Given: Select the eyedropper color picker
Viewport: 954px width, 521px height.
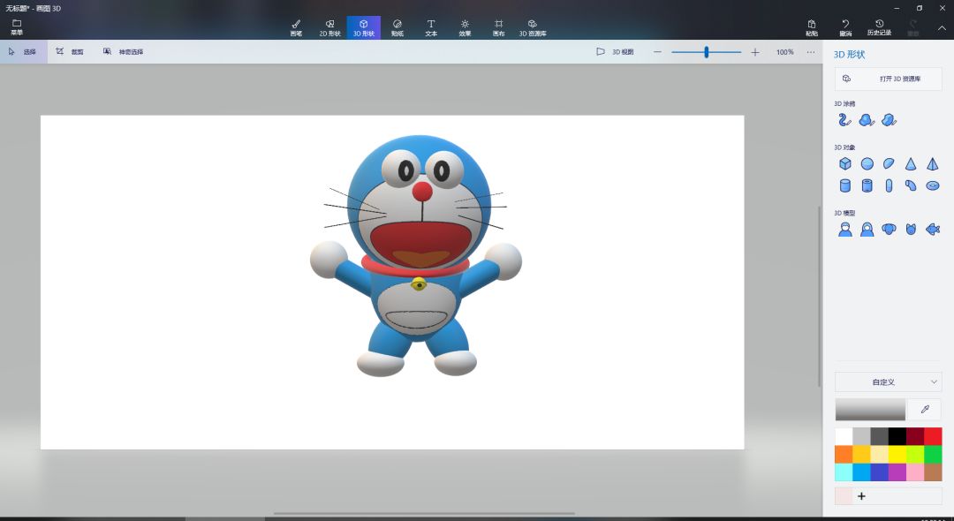Looking at the screenshot, I should pyautogui.click(x=925, y=410).
